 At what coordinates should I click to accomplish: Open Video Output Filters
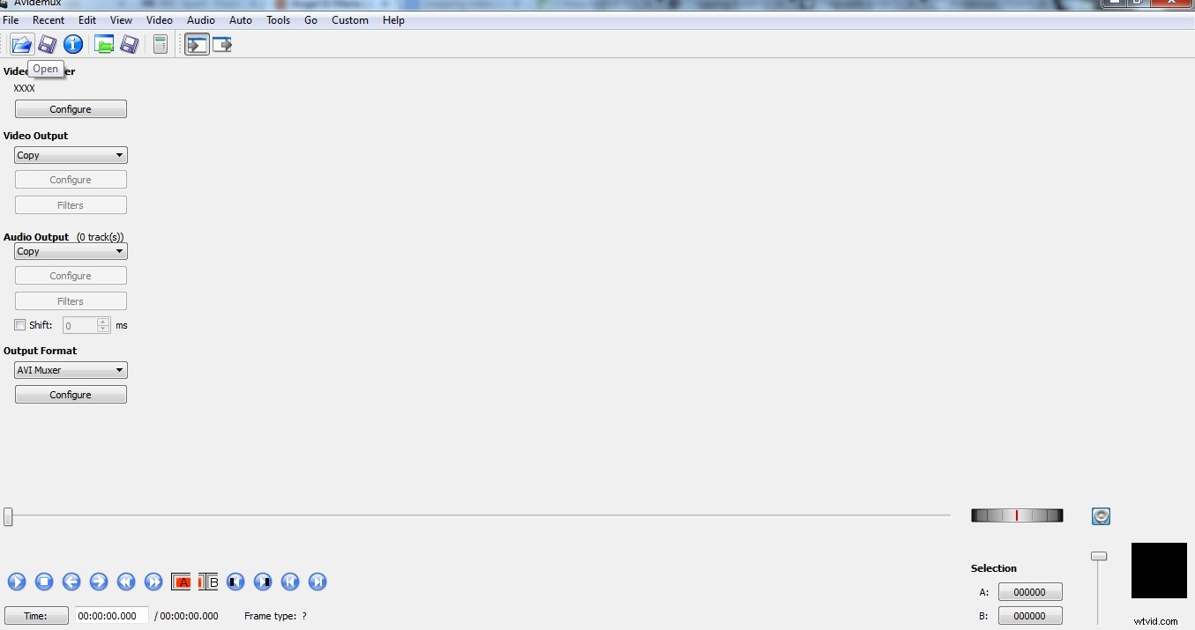click(x=71, y=204)
